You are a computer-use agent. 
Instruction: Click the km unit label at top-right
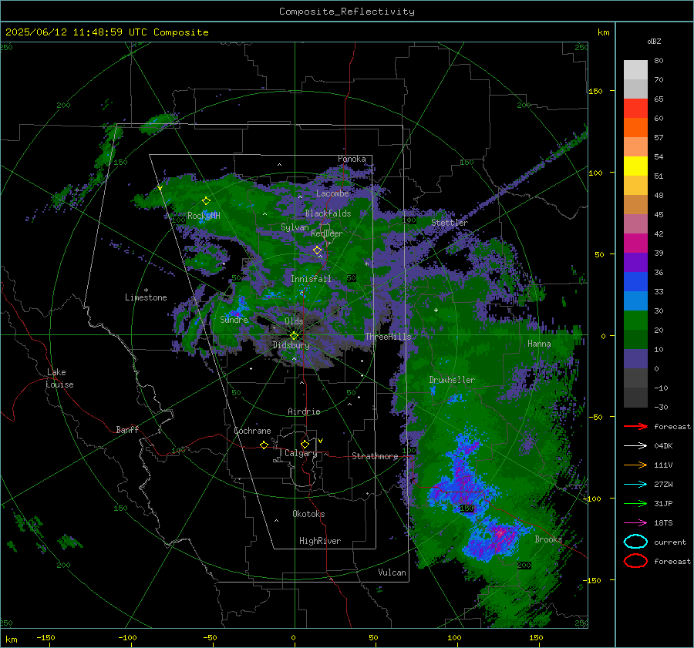pos(603,32)
